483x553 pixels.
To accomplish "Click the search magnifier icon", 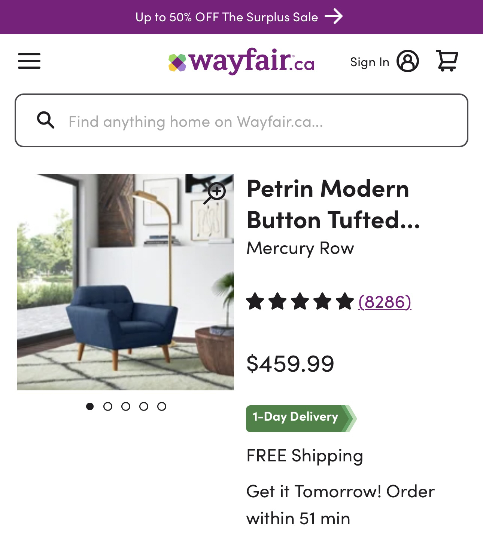I will pos(46,120).
